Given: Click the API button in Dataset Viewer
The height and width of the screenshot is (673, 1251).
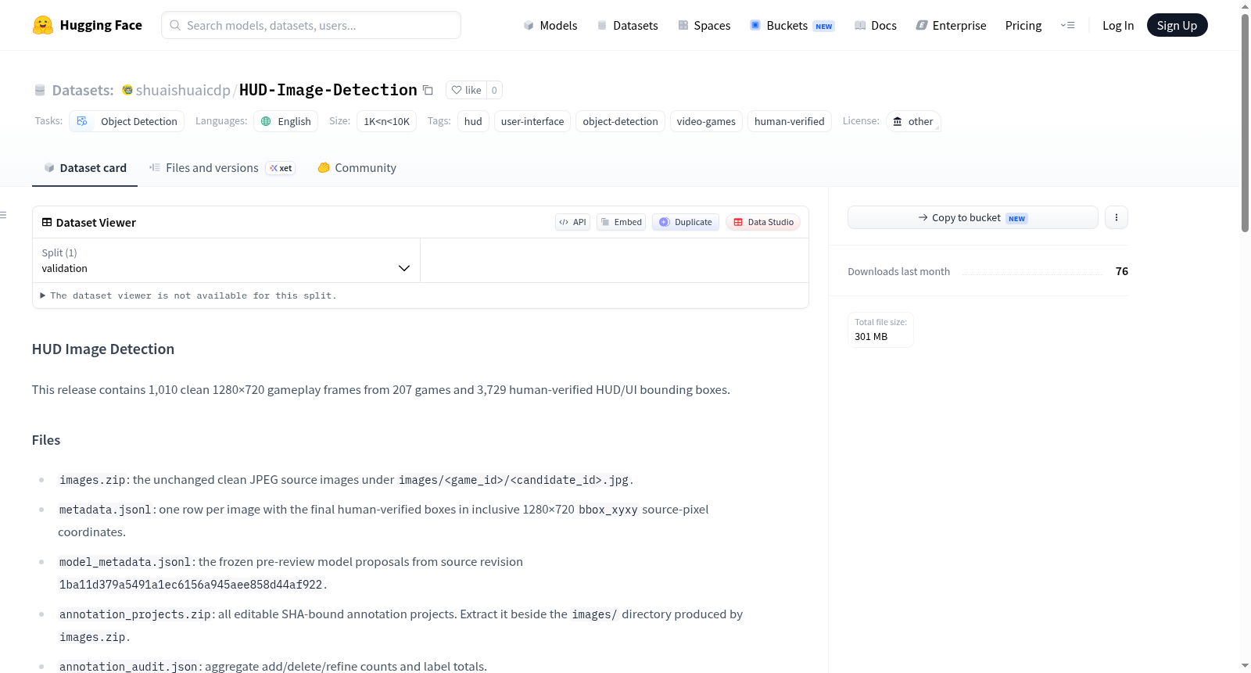Looking at the screenshot, I should (x=572, y=222).
